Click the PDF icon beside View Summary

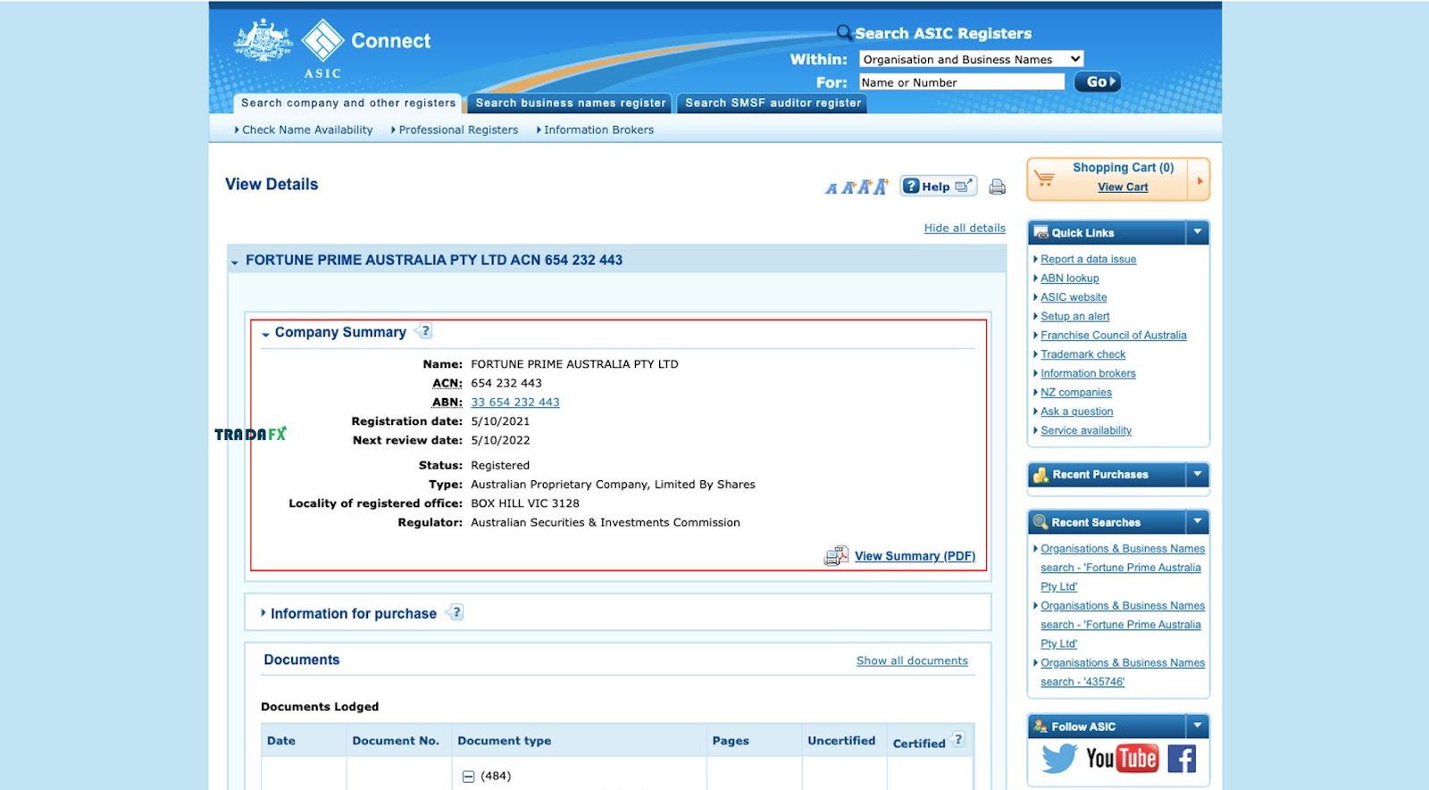coord(836,556)
